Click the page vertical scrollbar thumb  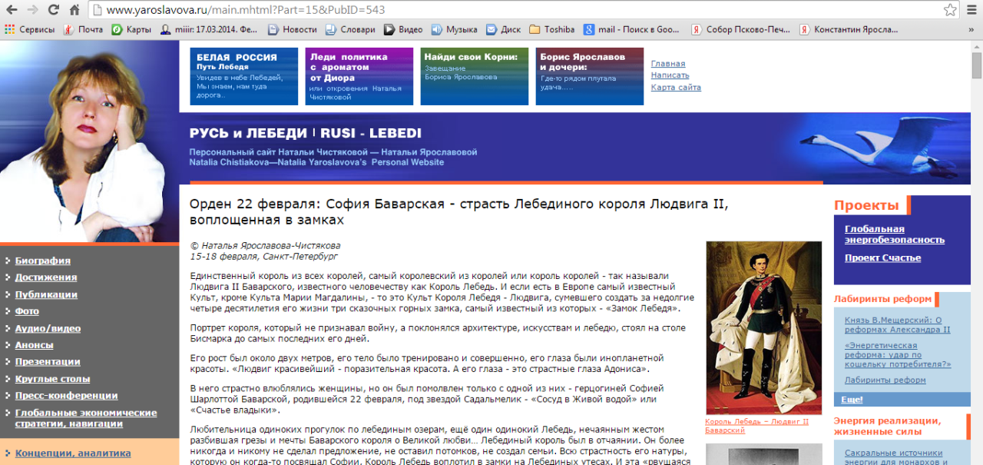tap(976, 66)
